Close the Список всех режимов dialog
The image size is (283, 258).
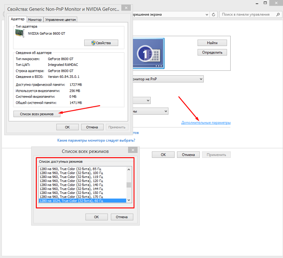tap(133, 150)
